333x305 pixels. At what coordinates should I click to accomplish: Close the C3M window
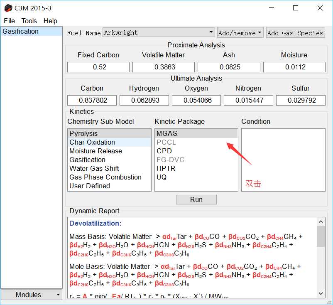coord(320,8)
